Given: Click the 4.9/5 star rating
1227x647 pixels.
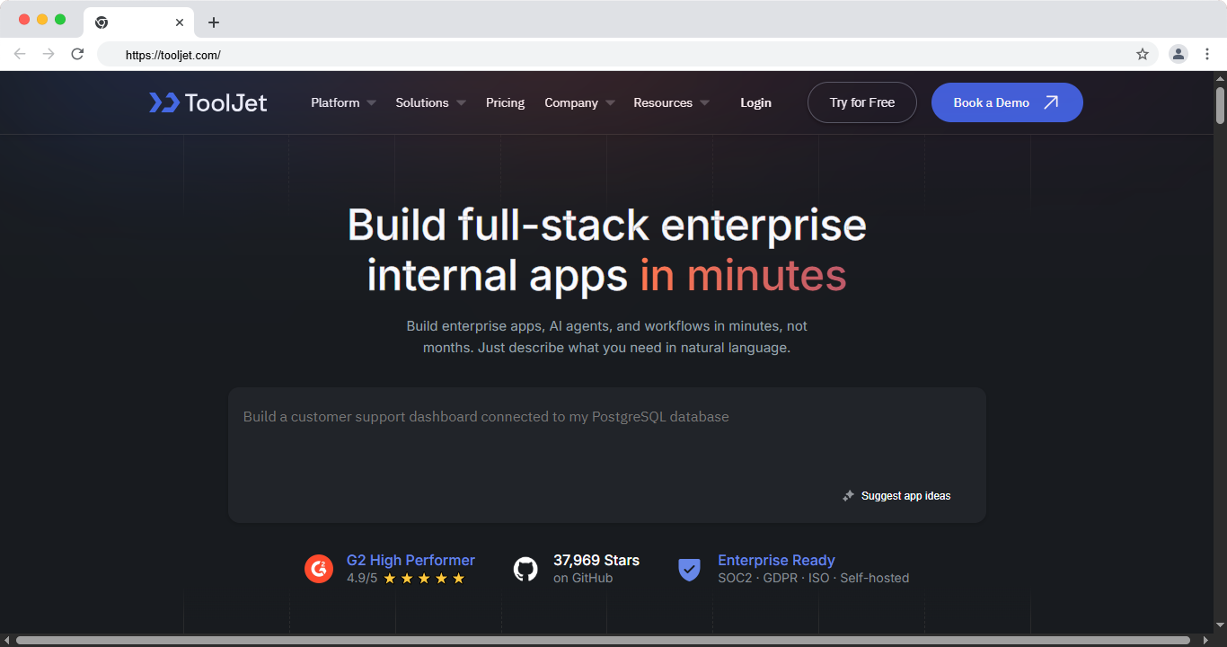Looking at the screenshot, I should click(x=406, y=578).
